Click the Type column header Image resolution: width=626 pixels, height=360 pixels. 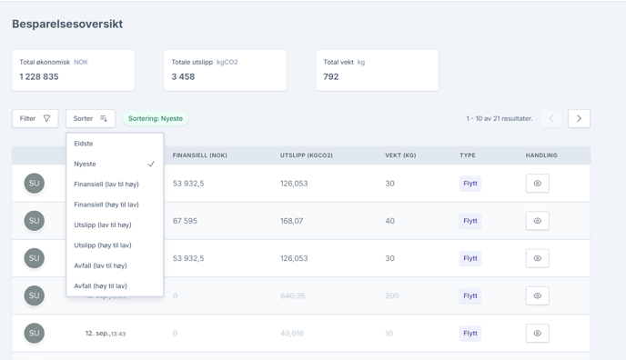(x=468, y=155)
